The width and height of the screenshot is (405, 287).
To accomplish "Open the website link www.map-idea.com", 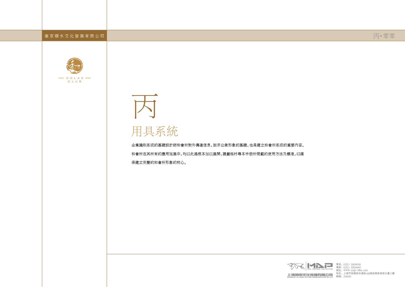I will tap(355, 270).
